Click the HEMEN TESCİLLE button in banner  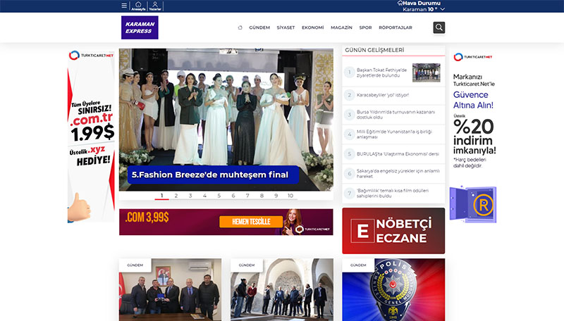coord(251,222)
